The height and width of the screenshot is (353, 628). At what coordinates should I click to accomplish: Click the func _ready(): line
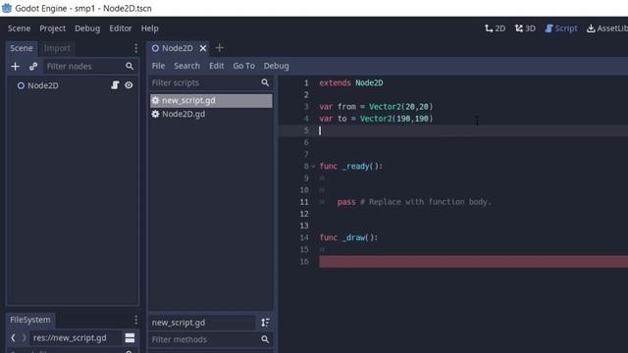pyautogui.click(x=351, y=166)
